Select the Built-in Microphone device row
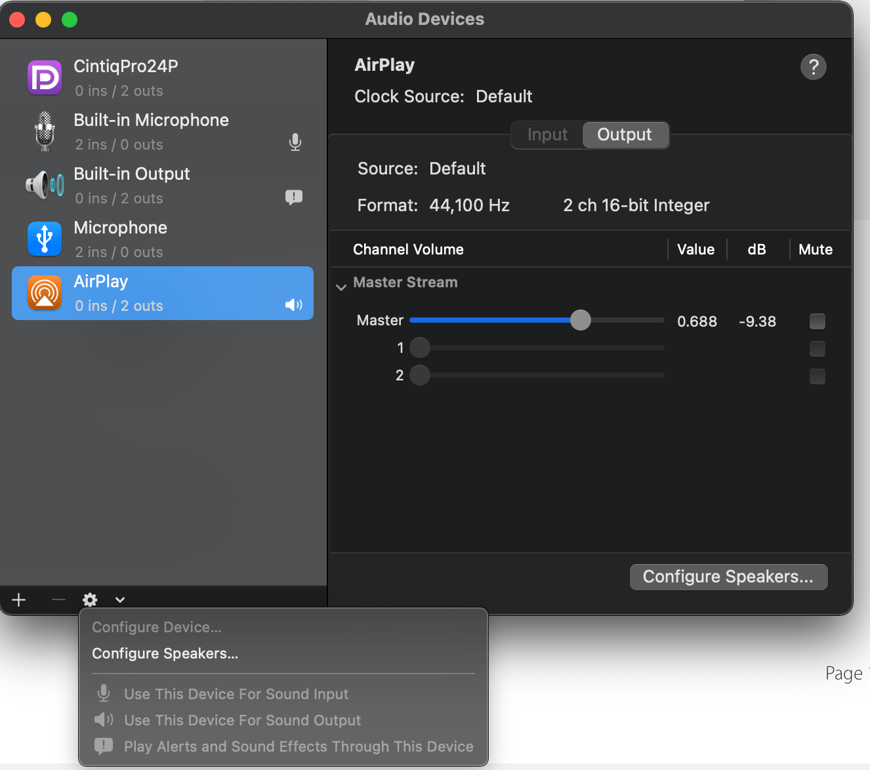 [163, 132]
